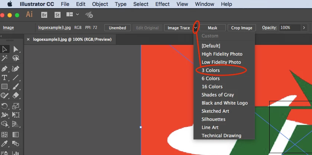Open the Apple menu
The width and height of the screenshot is (312, 155).
pyautogui.click(x=10, y=4)
